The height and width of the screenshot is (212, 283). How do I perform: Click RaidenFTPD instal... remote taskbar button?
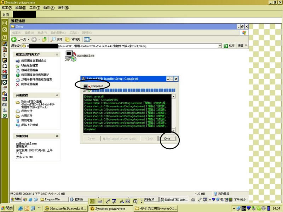pos(174,200)
